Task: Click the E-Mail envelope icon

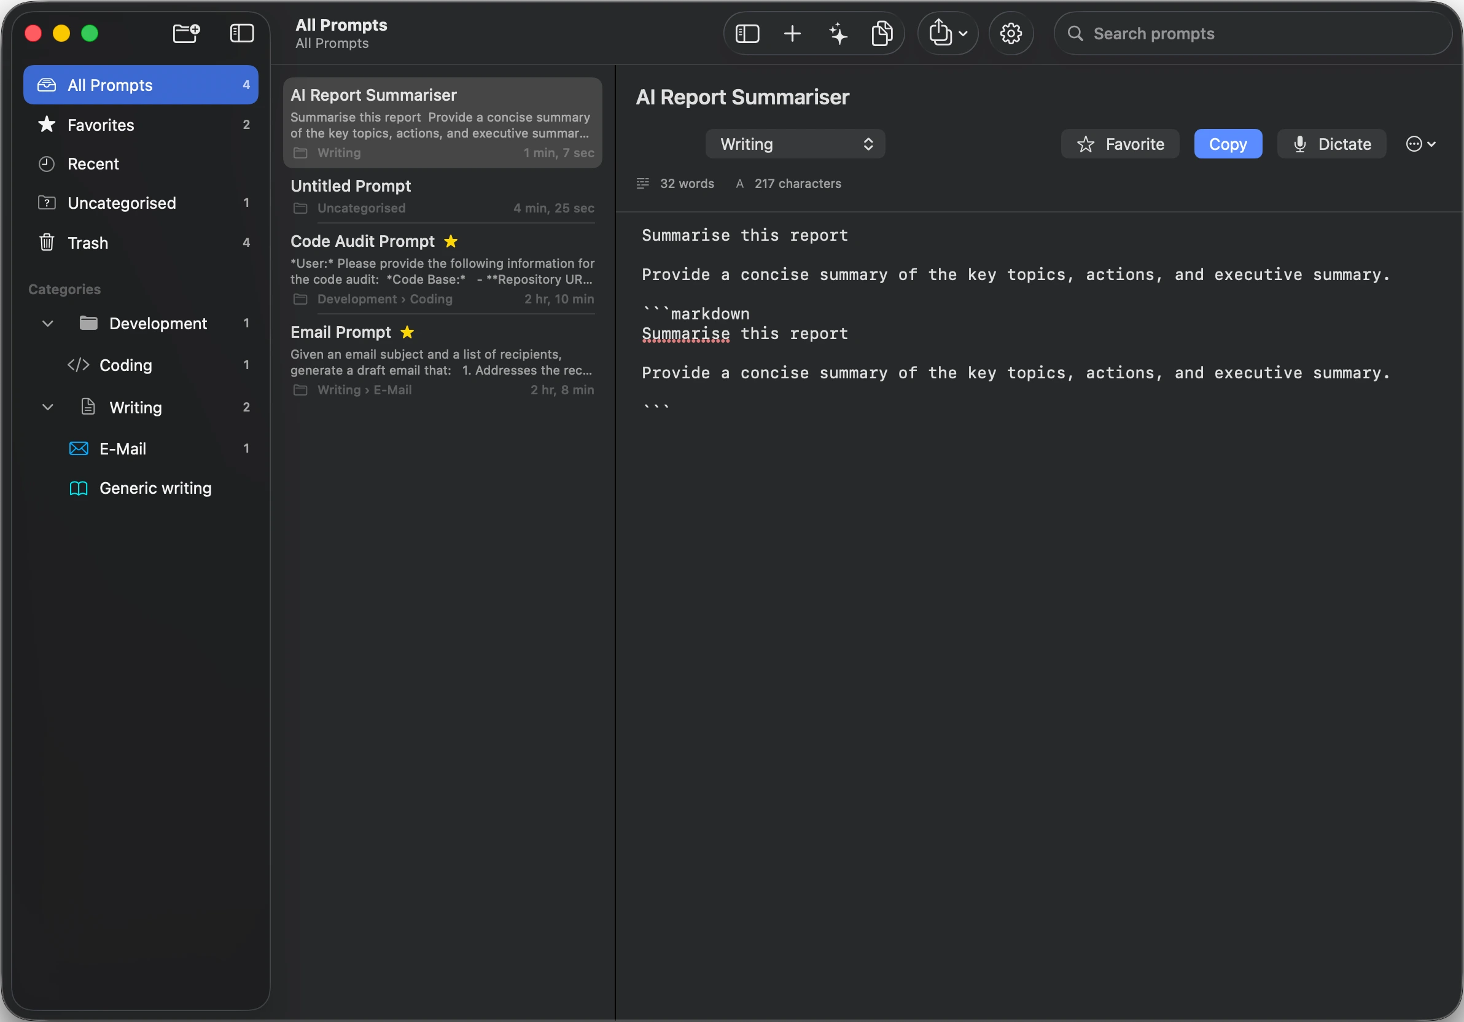Action: 79,448
